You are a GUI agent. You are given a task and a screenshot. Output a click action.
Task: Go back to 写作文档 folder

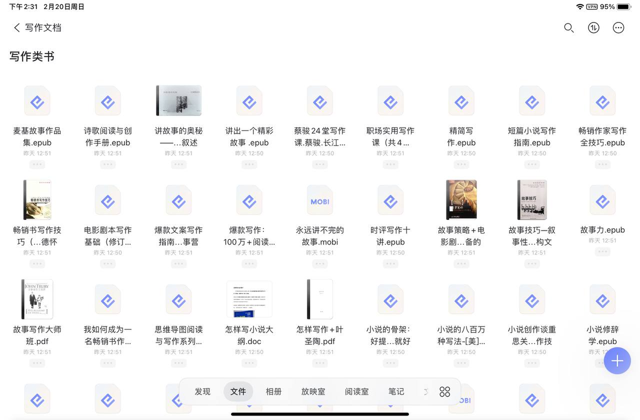(37, 27)
